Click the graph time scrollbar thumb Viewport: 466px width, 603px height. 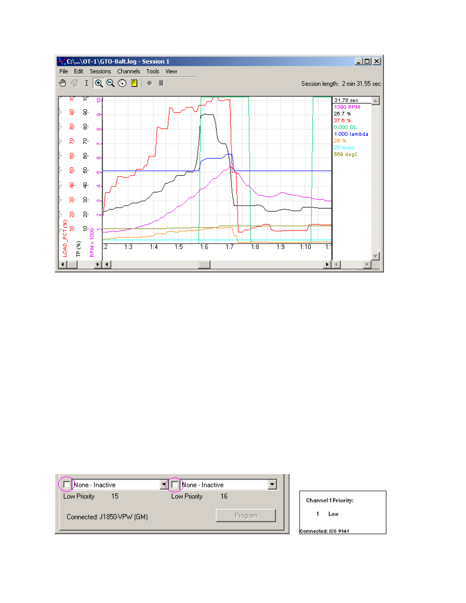[204, 265]
